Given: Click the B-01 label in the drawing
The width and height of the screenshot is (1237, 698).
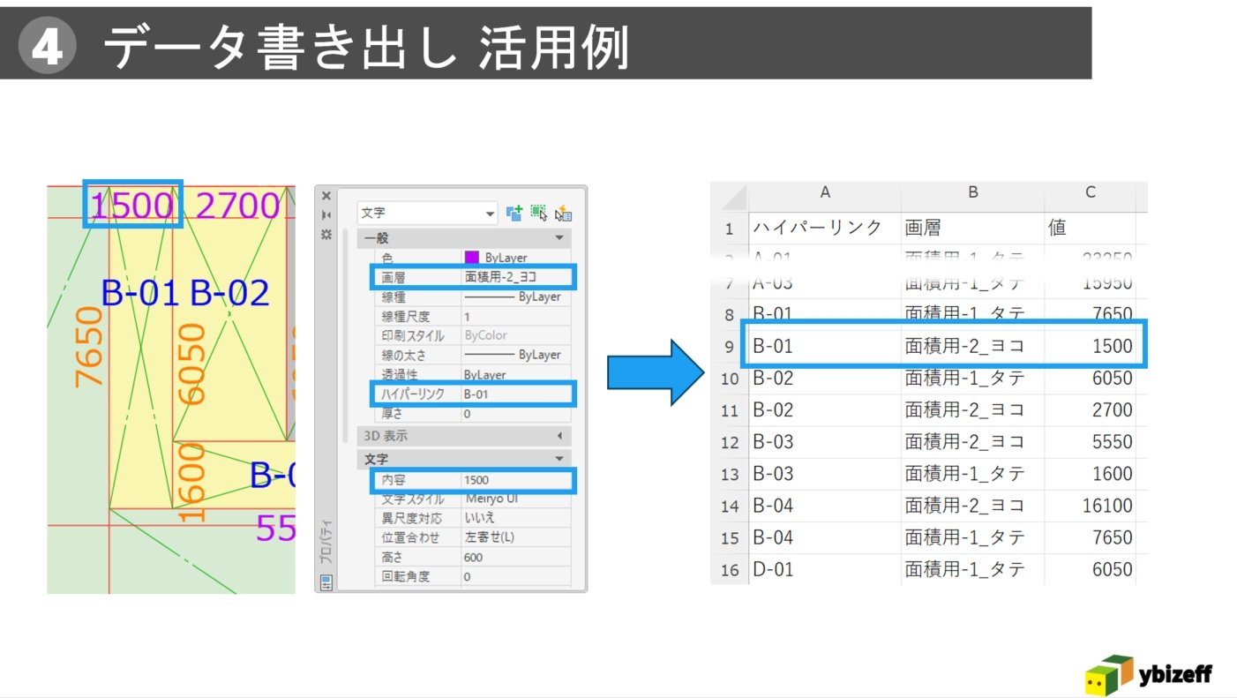Looking at the screenshot, I should point(141,293).
